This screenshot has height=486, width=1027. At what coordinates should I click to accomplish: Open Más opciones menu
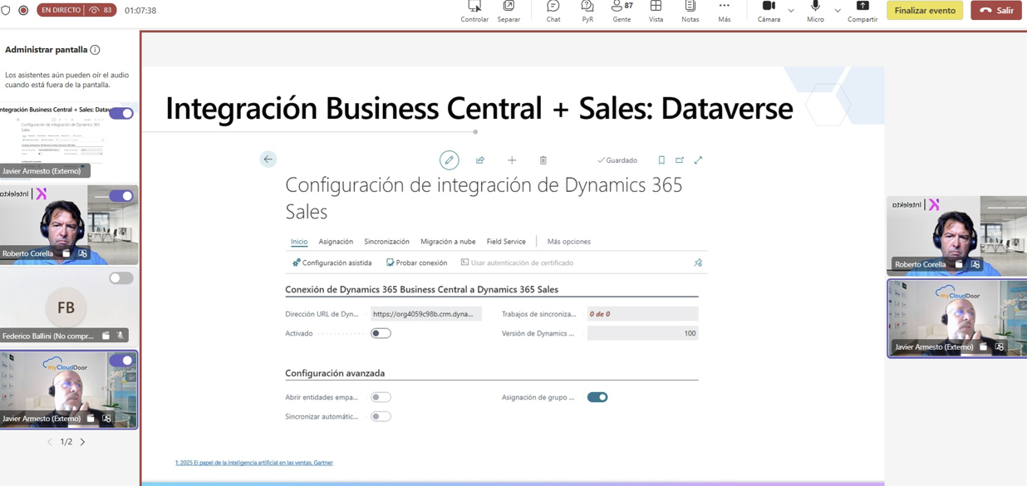[x=569, y=242]
